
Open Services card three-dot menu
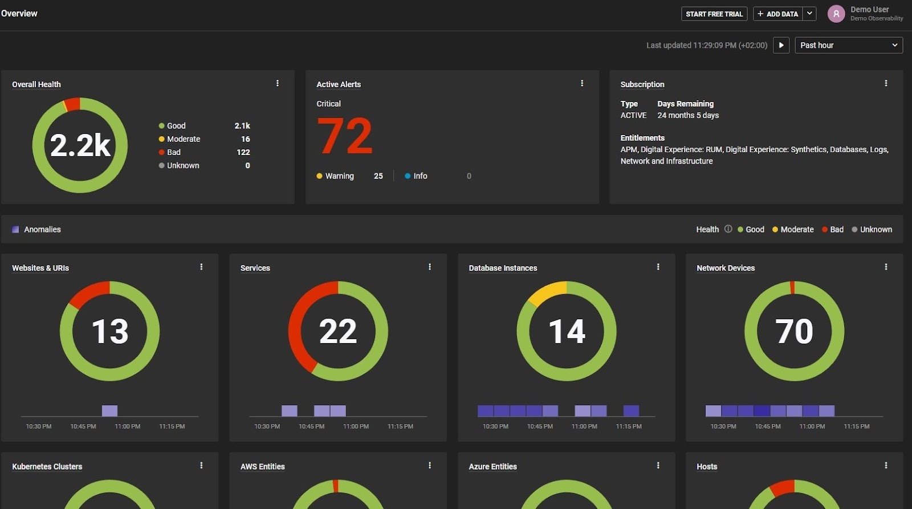pos(430,267)
